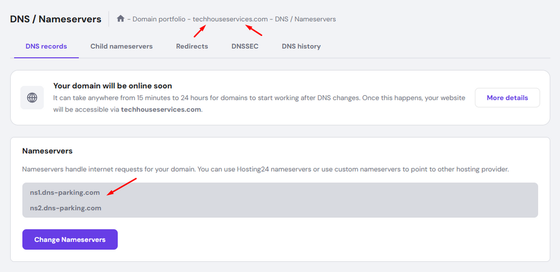
Task: Select the ns2.dns-parking.com nameserver entry
Action: 65,208
